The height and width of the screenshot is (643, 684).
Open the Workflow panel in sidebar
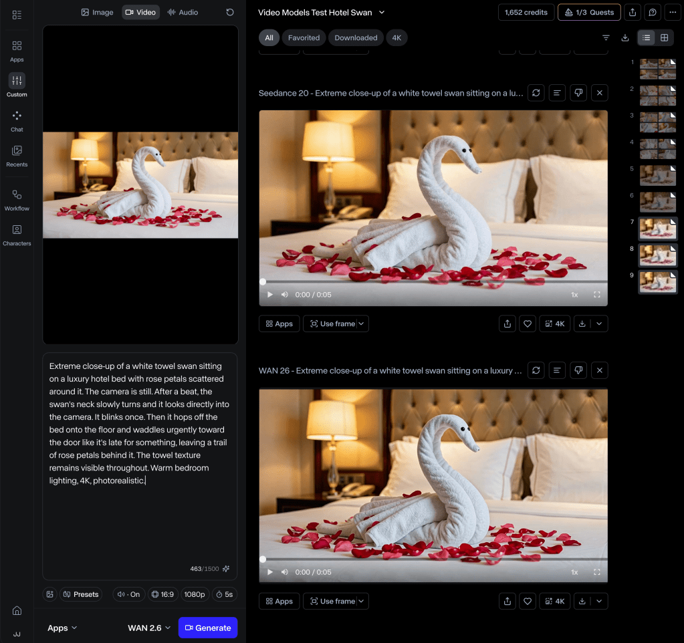(17, 199)
